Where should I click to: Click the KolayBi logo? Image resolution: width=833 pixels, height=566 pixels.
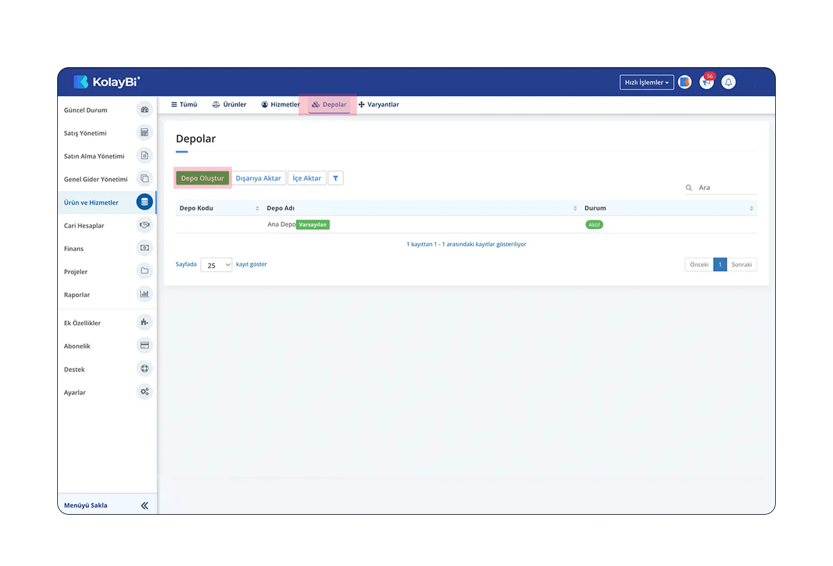(107, 82)
